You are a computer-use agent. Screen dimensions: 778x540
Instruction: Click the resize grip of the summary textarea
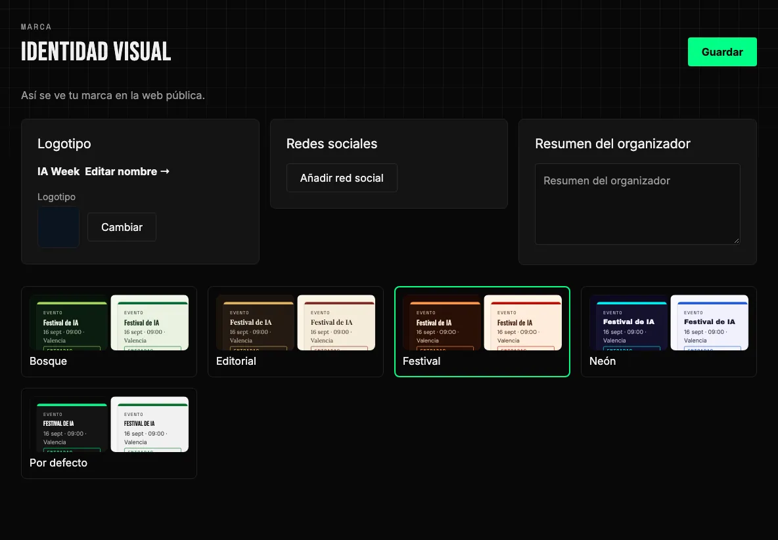tap(737, 240)
